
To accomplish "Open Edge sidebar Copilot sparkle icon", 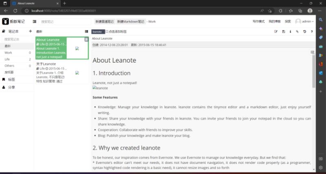I will 321,28.
